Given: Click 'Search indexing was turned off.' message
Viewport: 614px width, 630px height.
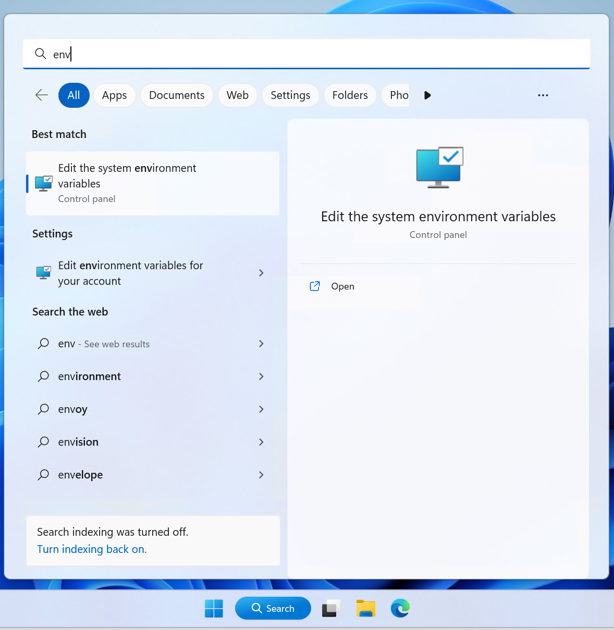Looking at the screenshot, I should (x=113, y=532).
